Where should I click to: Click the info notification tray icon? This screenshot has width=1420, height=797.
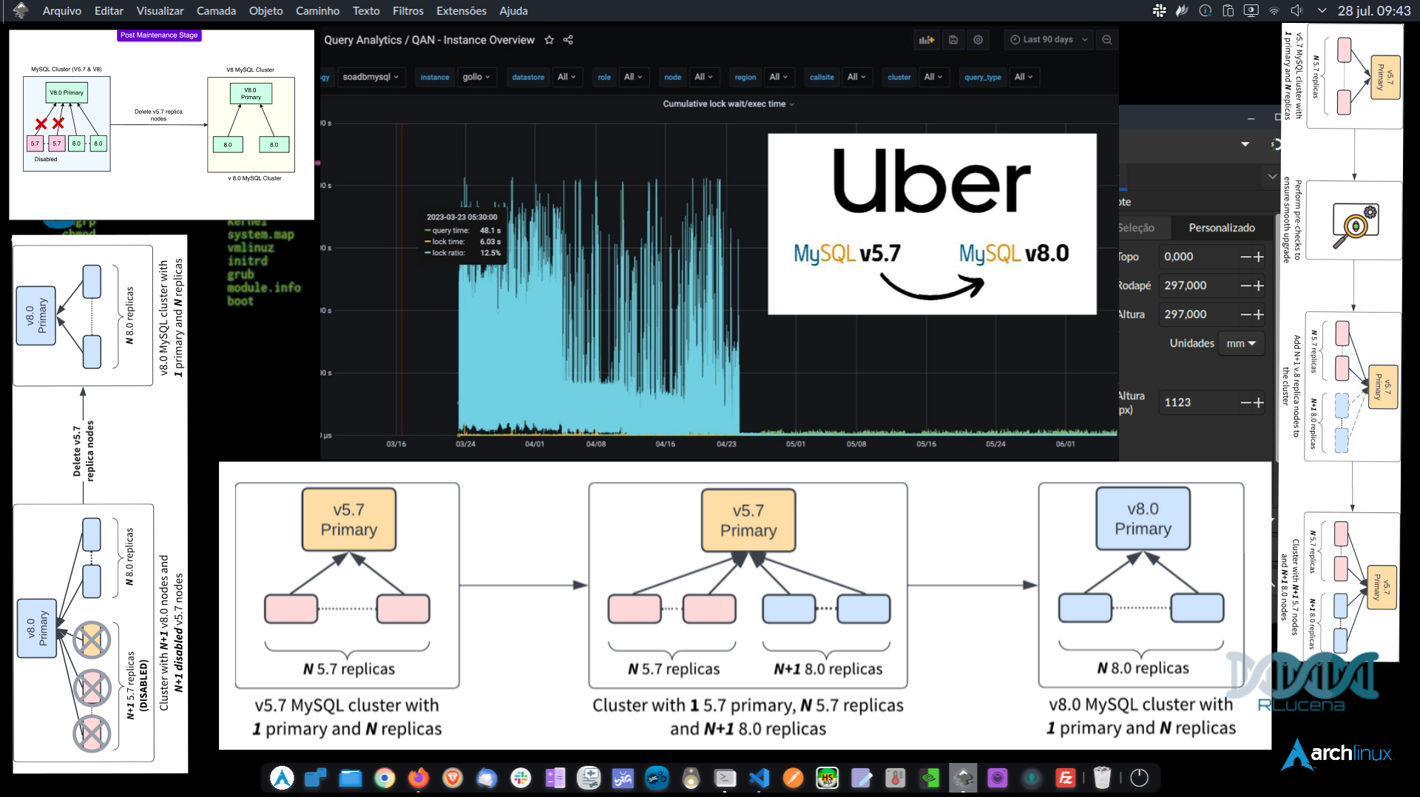(x=1205, y=10)
